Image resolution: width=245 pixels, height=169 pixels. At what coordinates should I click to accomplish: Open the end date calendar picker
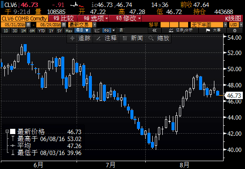[x=63, y=24]
